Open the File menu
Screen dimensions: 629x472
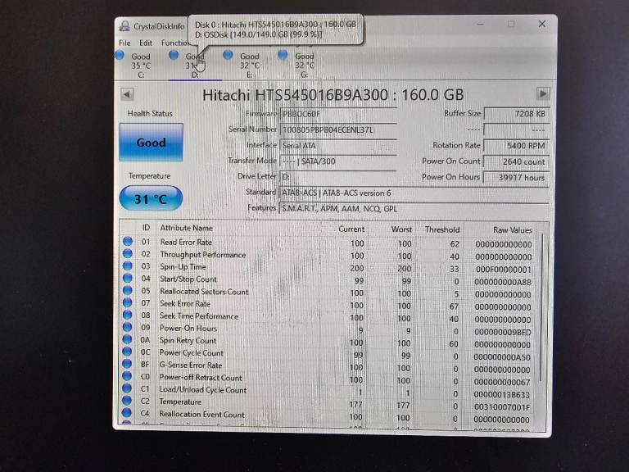pos(124,43)
